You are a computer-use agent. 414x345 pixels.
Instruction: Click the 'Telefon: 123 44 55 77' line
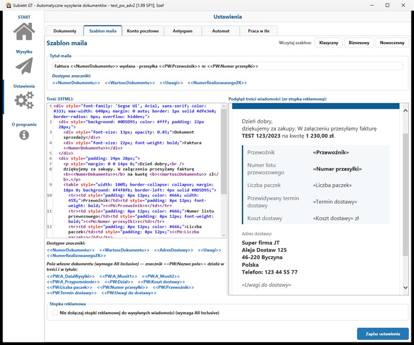coord(270,272)
